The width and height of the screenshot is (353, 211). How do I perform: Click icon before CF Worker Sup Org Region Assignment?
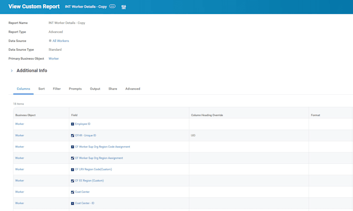(x=73, y=158)
